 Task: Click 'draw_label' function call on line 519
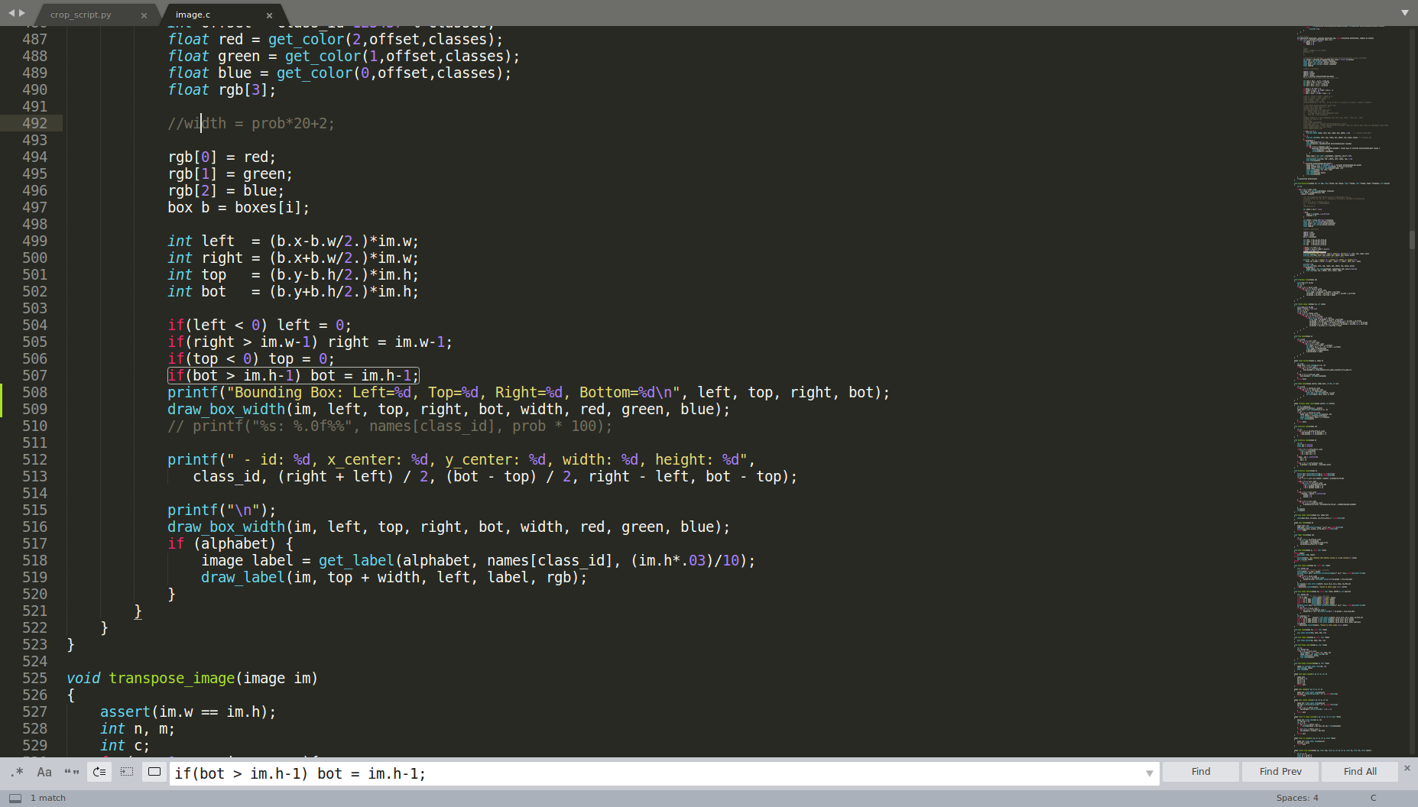coord(243,577)
